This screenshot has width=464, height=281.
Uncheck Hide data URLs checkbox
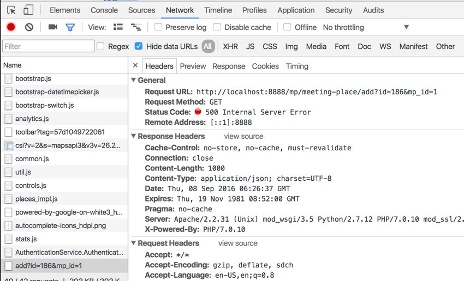coord(139,46)
